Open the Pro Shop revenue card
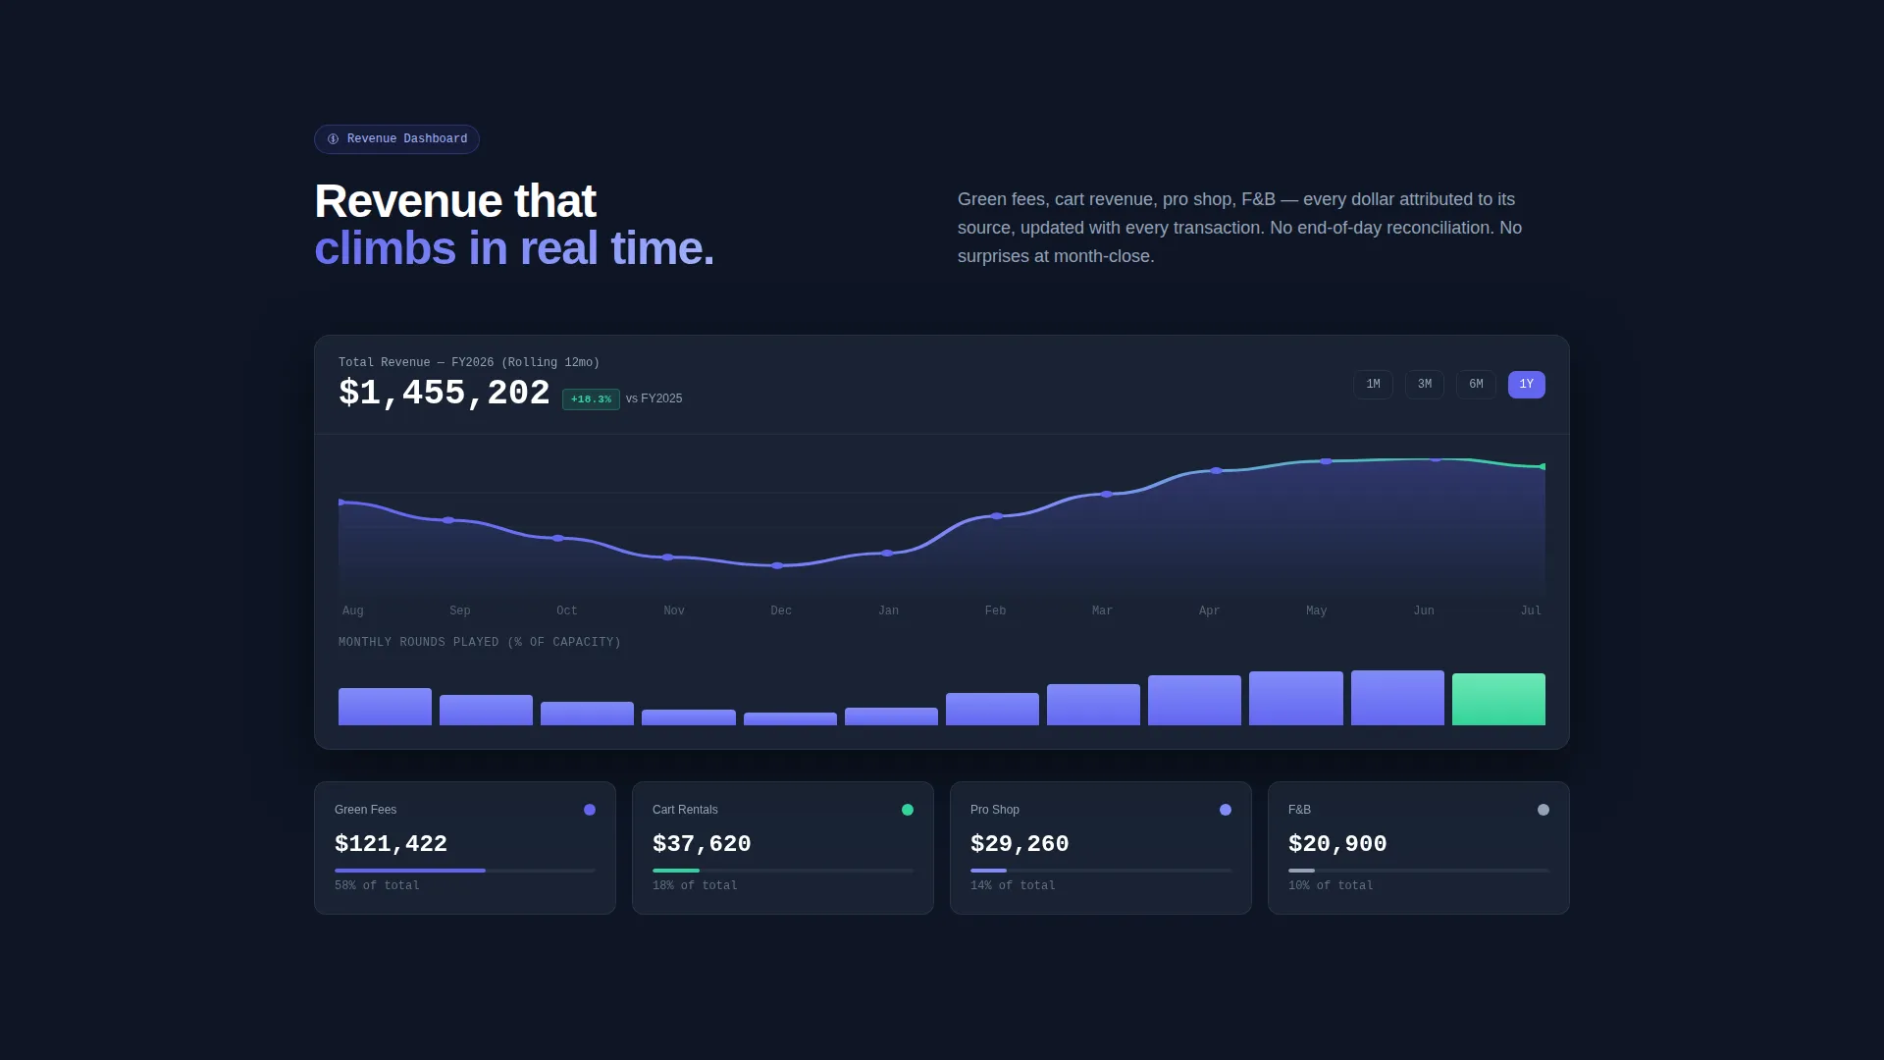 (1101, 848)
